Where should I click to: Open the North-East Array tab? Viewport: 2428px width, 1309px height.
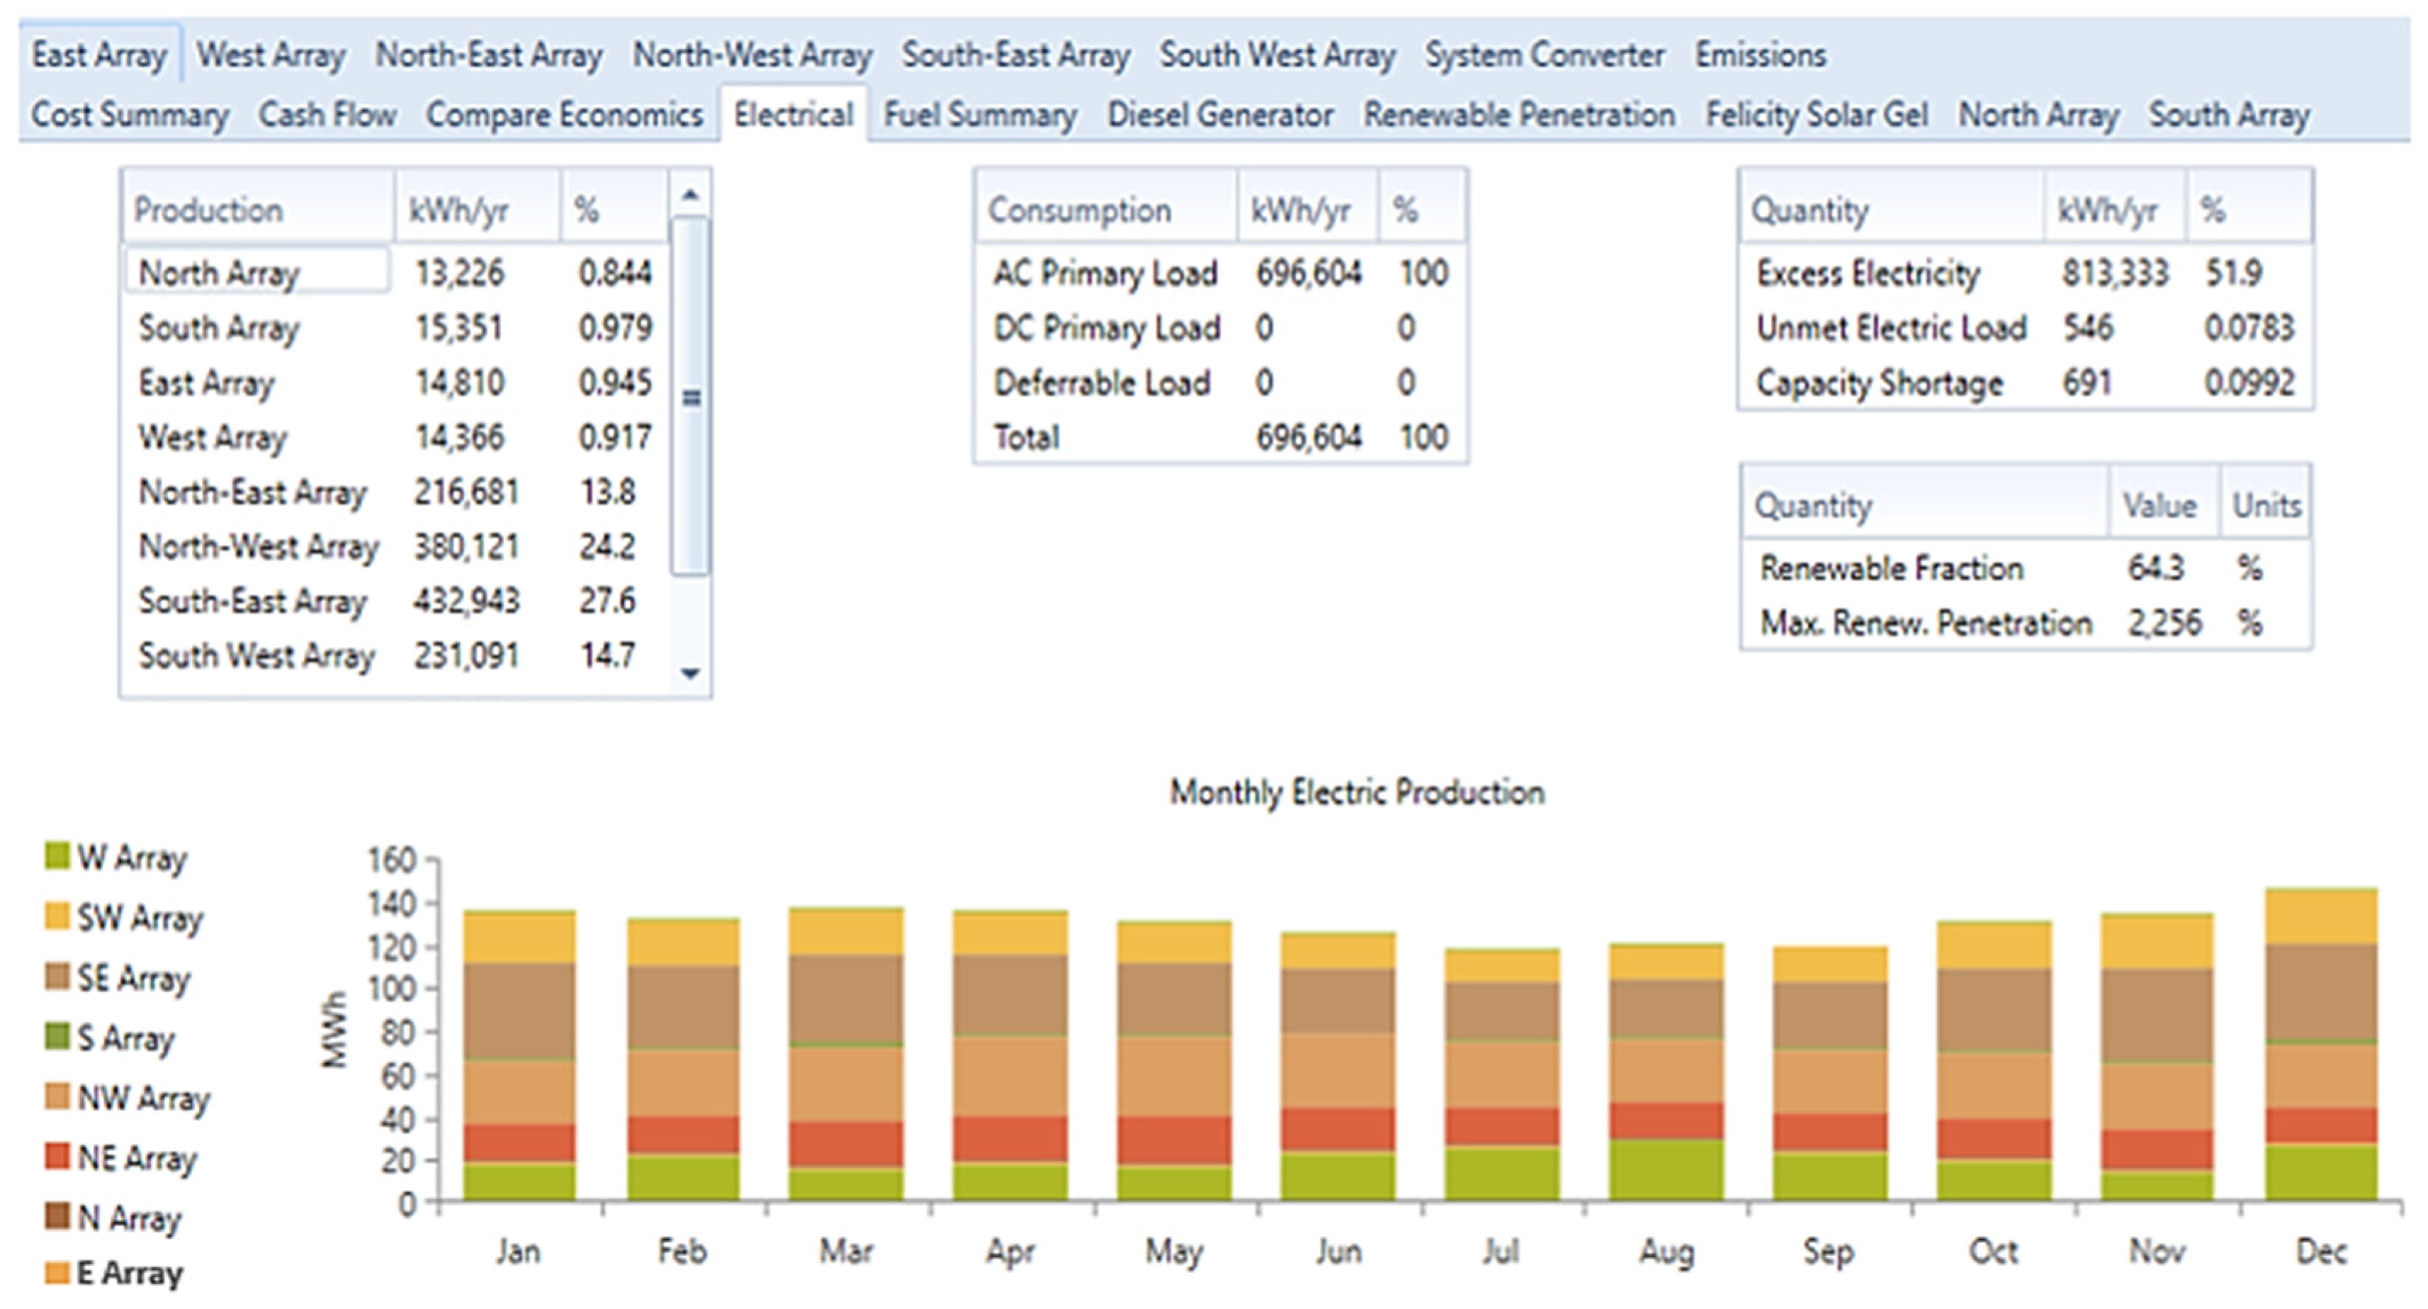pos(489,55)
